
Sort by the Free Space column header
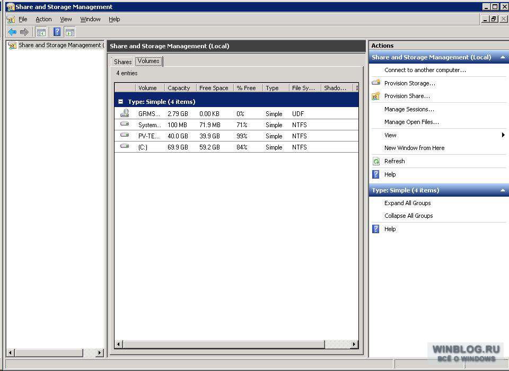click(x=215, y=88)
